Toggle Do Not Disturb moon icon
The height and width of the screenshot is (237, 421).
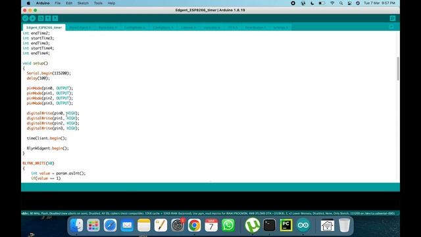click(x=312, y=3)
